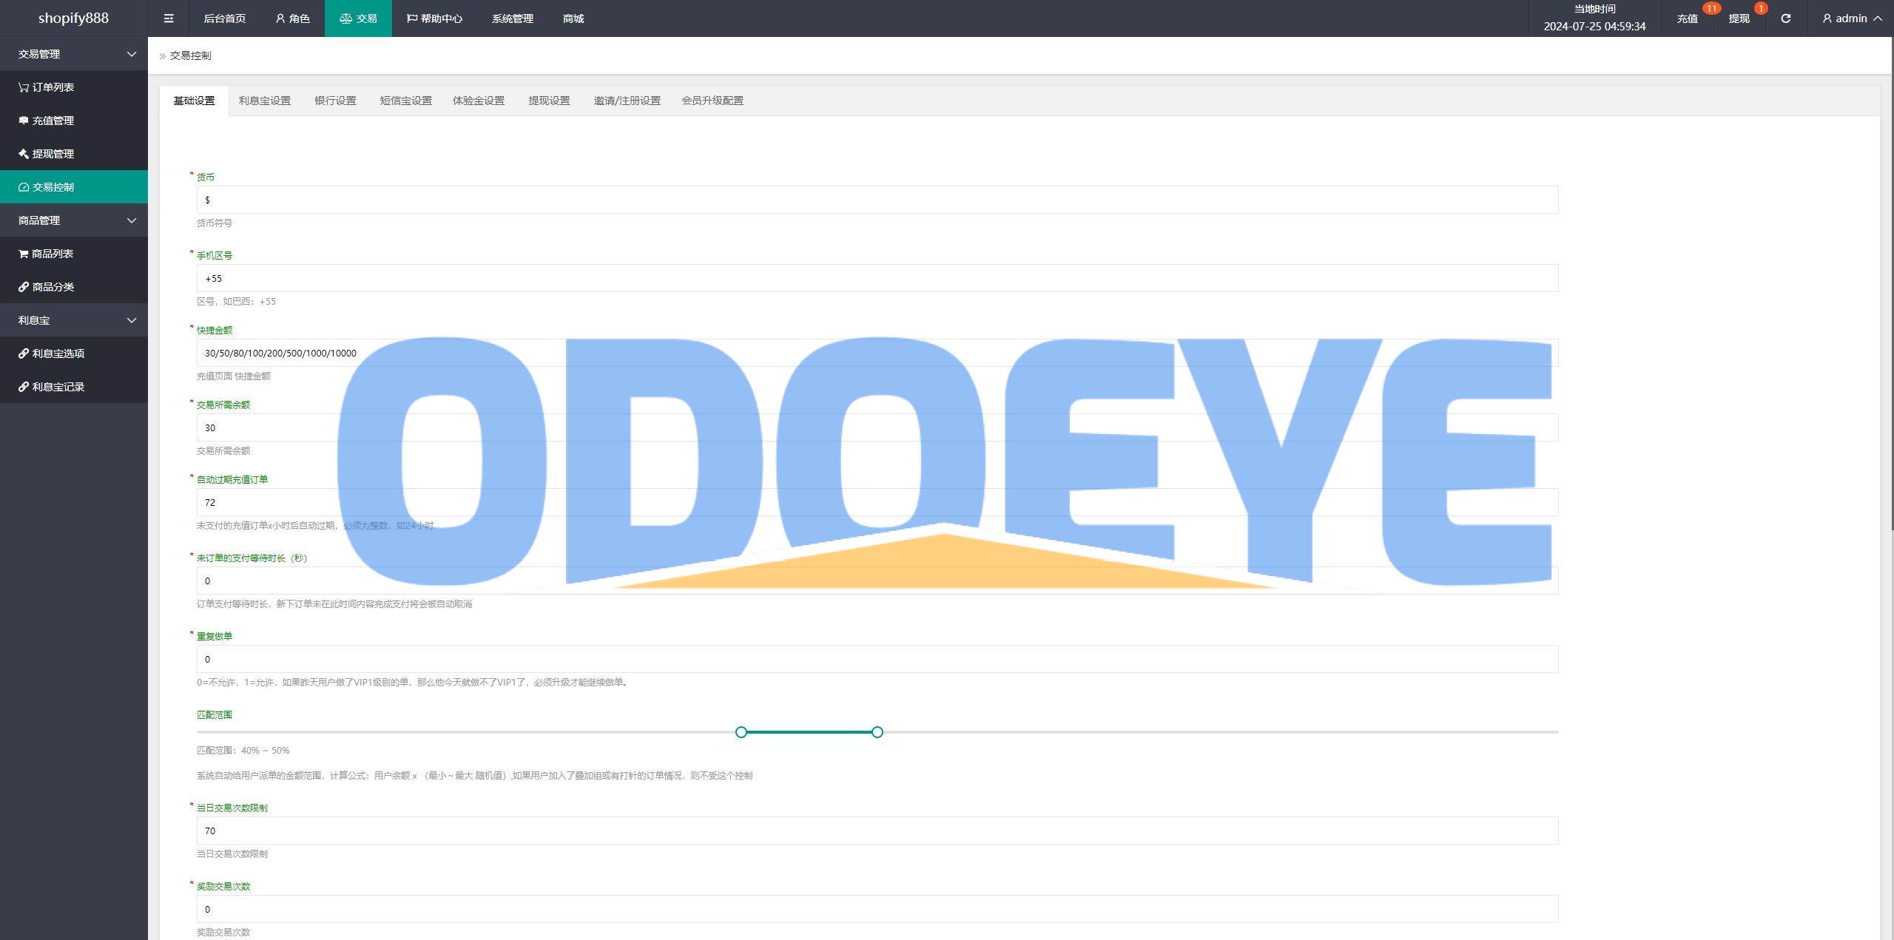Open the admin user dropdown

[1852, 18]
